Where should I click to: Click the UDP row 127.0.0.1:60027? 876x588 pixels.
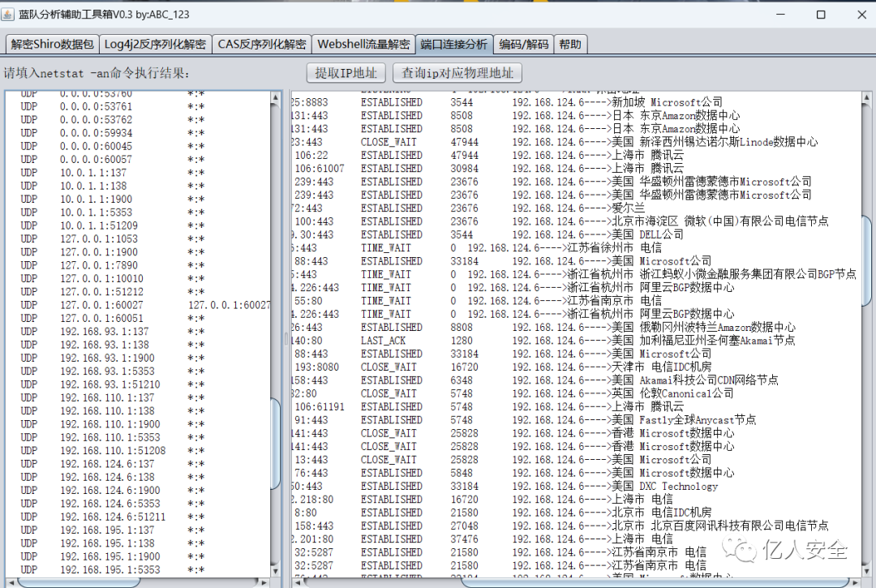[145, 305]
